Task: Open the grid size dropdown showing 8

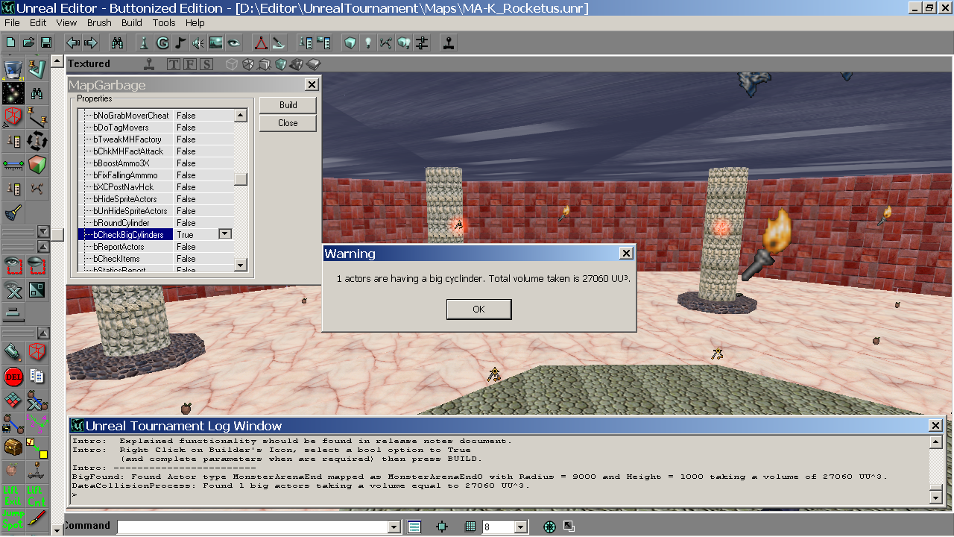Action: point(521,527)
